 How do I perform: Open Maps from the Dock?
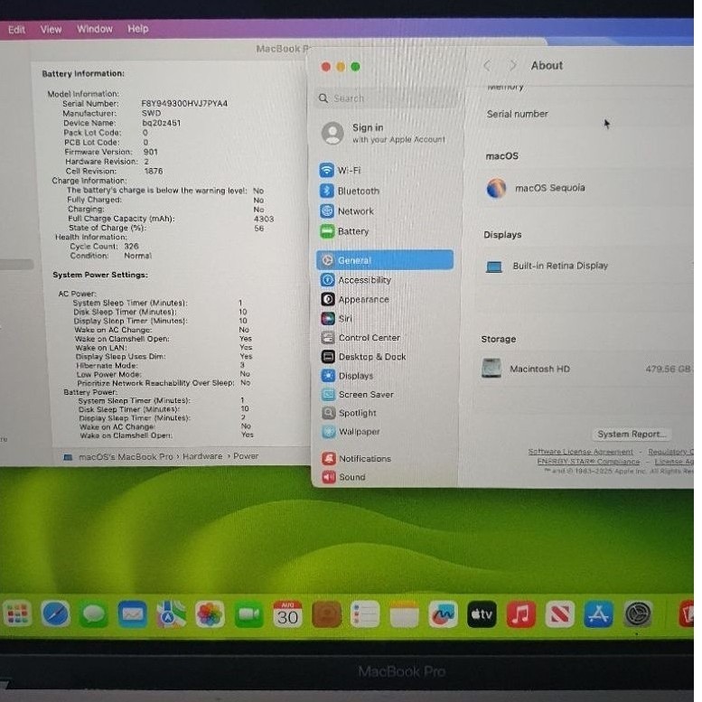coord(172,613)
